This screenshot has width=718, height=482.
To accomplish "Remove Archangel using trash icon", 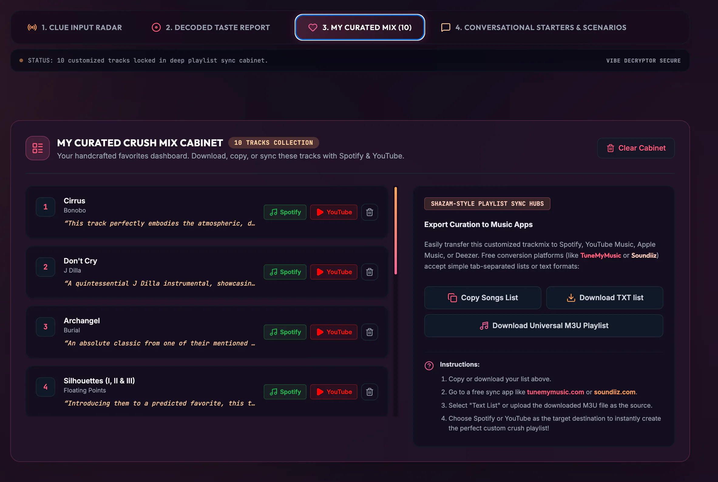I will click(369, 332).
